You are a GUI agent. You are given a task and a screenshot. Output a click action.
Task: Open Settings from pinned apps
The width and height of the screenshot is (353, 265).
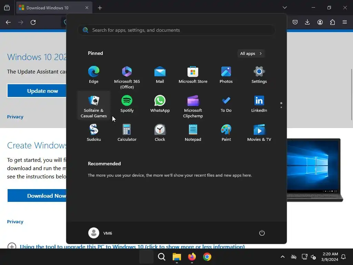pyautogui.click(x=259, y=75)
